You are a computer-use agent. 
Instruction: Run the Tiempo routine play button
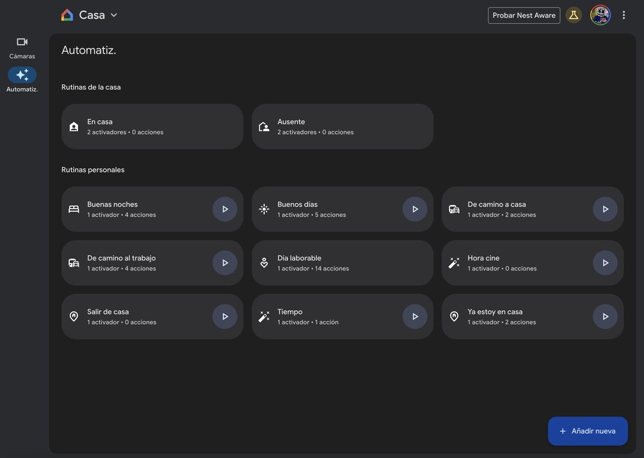coord(414,316)
